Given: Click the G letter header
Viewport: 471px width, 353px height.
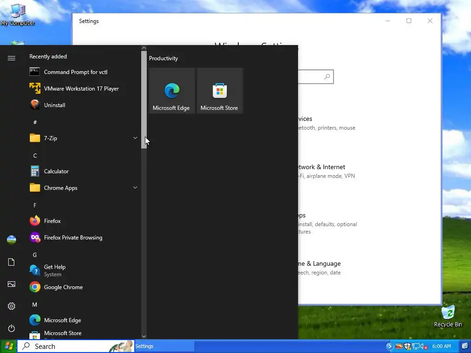Looking at the screenshot, I should (35, 255).
